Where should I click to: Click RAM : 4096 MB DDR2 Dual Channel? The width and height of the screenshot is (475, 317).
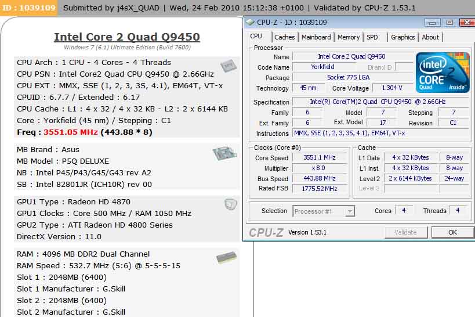[84, 254]
